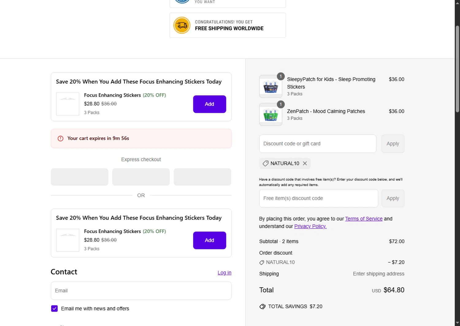Apply the discount code or gift card

click(393, 144)
